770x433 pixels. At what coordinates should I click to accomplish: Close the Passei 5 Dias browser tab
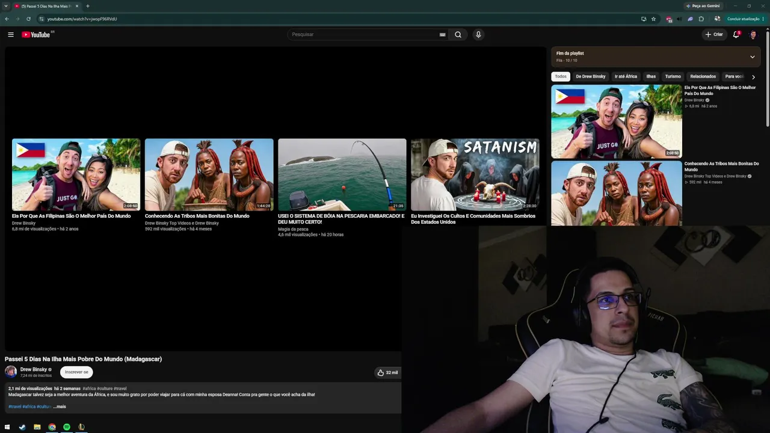coord(77,6)
